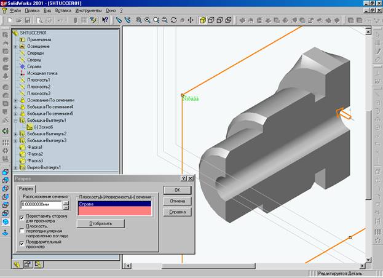This screenshot has height=278, width=383.
Task: Select the Pan (move view) tool
Action: click(190, 20)
